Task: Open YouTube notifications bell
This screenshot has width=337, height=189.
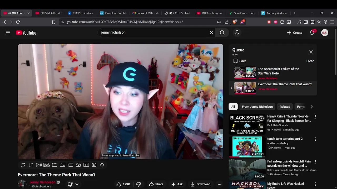Action: (312, 33)
